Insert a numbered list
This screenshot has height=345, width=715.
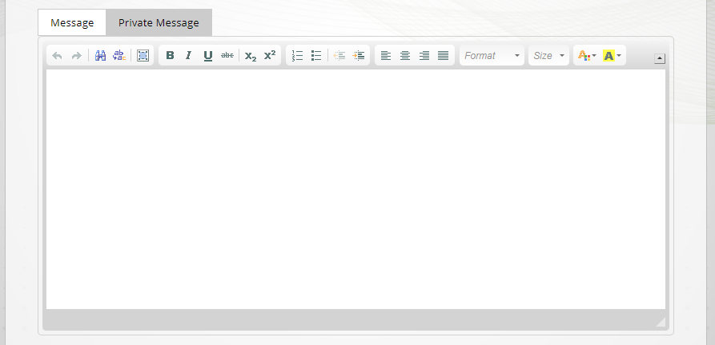(x=297, y=56)
